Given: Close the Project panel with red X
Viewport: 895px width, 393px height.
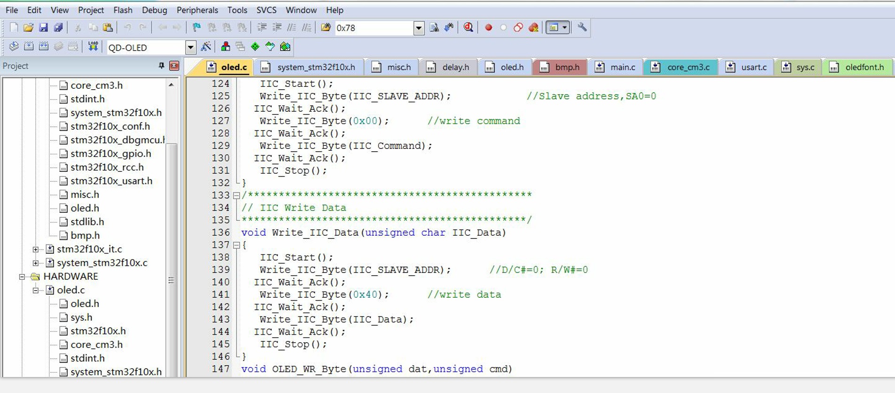Looking at the screenshot, I should (174, 66).
